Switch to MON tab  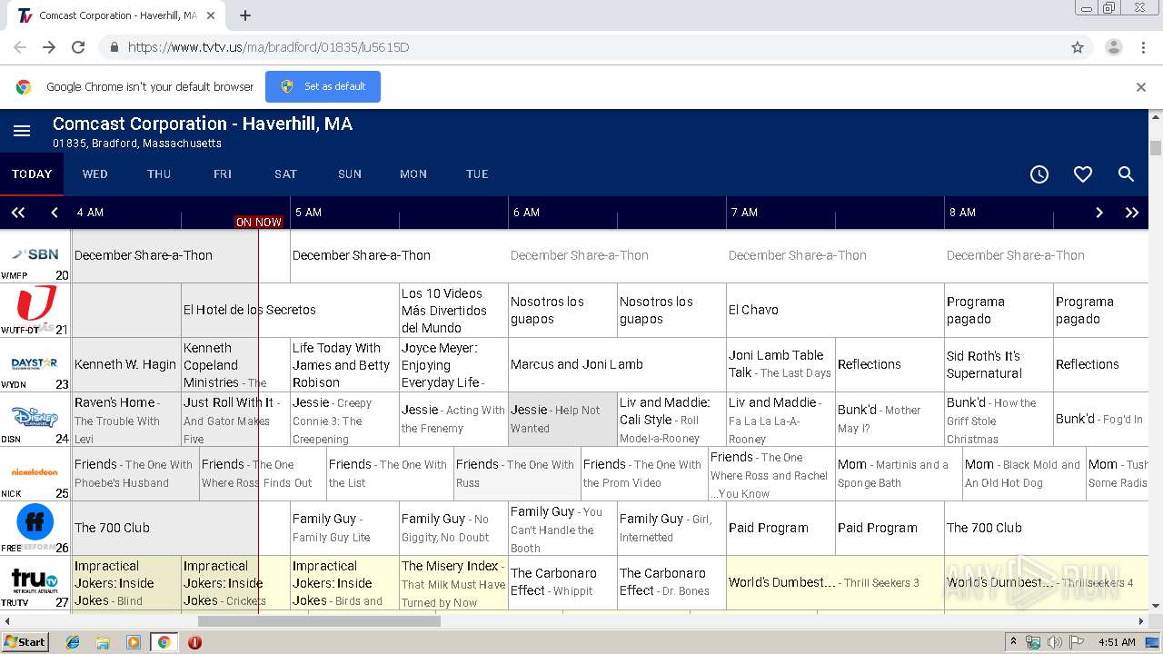[413, 174]
